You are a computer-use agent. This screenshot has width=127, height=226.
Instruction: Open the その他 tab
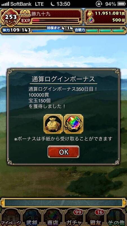pos(116,217)
